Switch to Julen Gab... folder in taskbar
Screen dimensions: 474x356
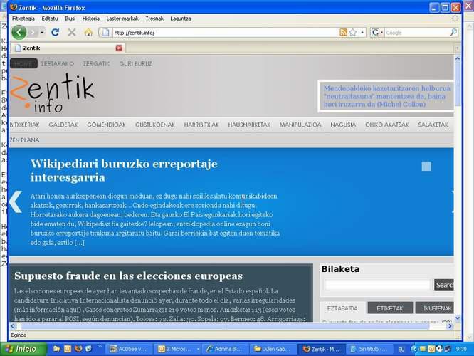[273, 349]
